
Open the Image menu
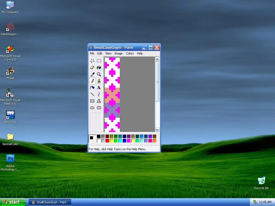118,53
